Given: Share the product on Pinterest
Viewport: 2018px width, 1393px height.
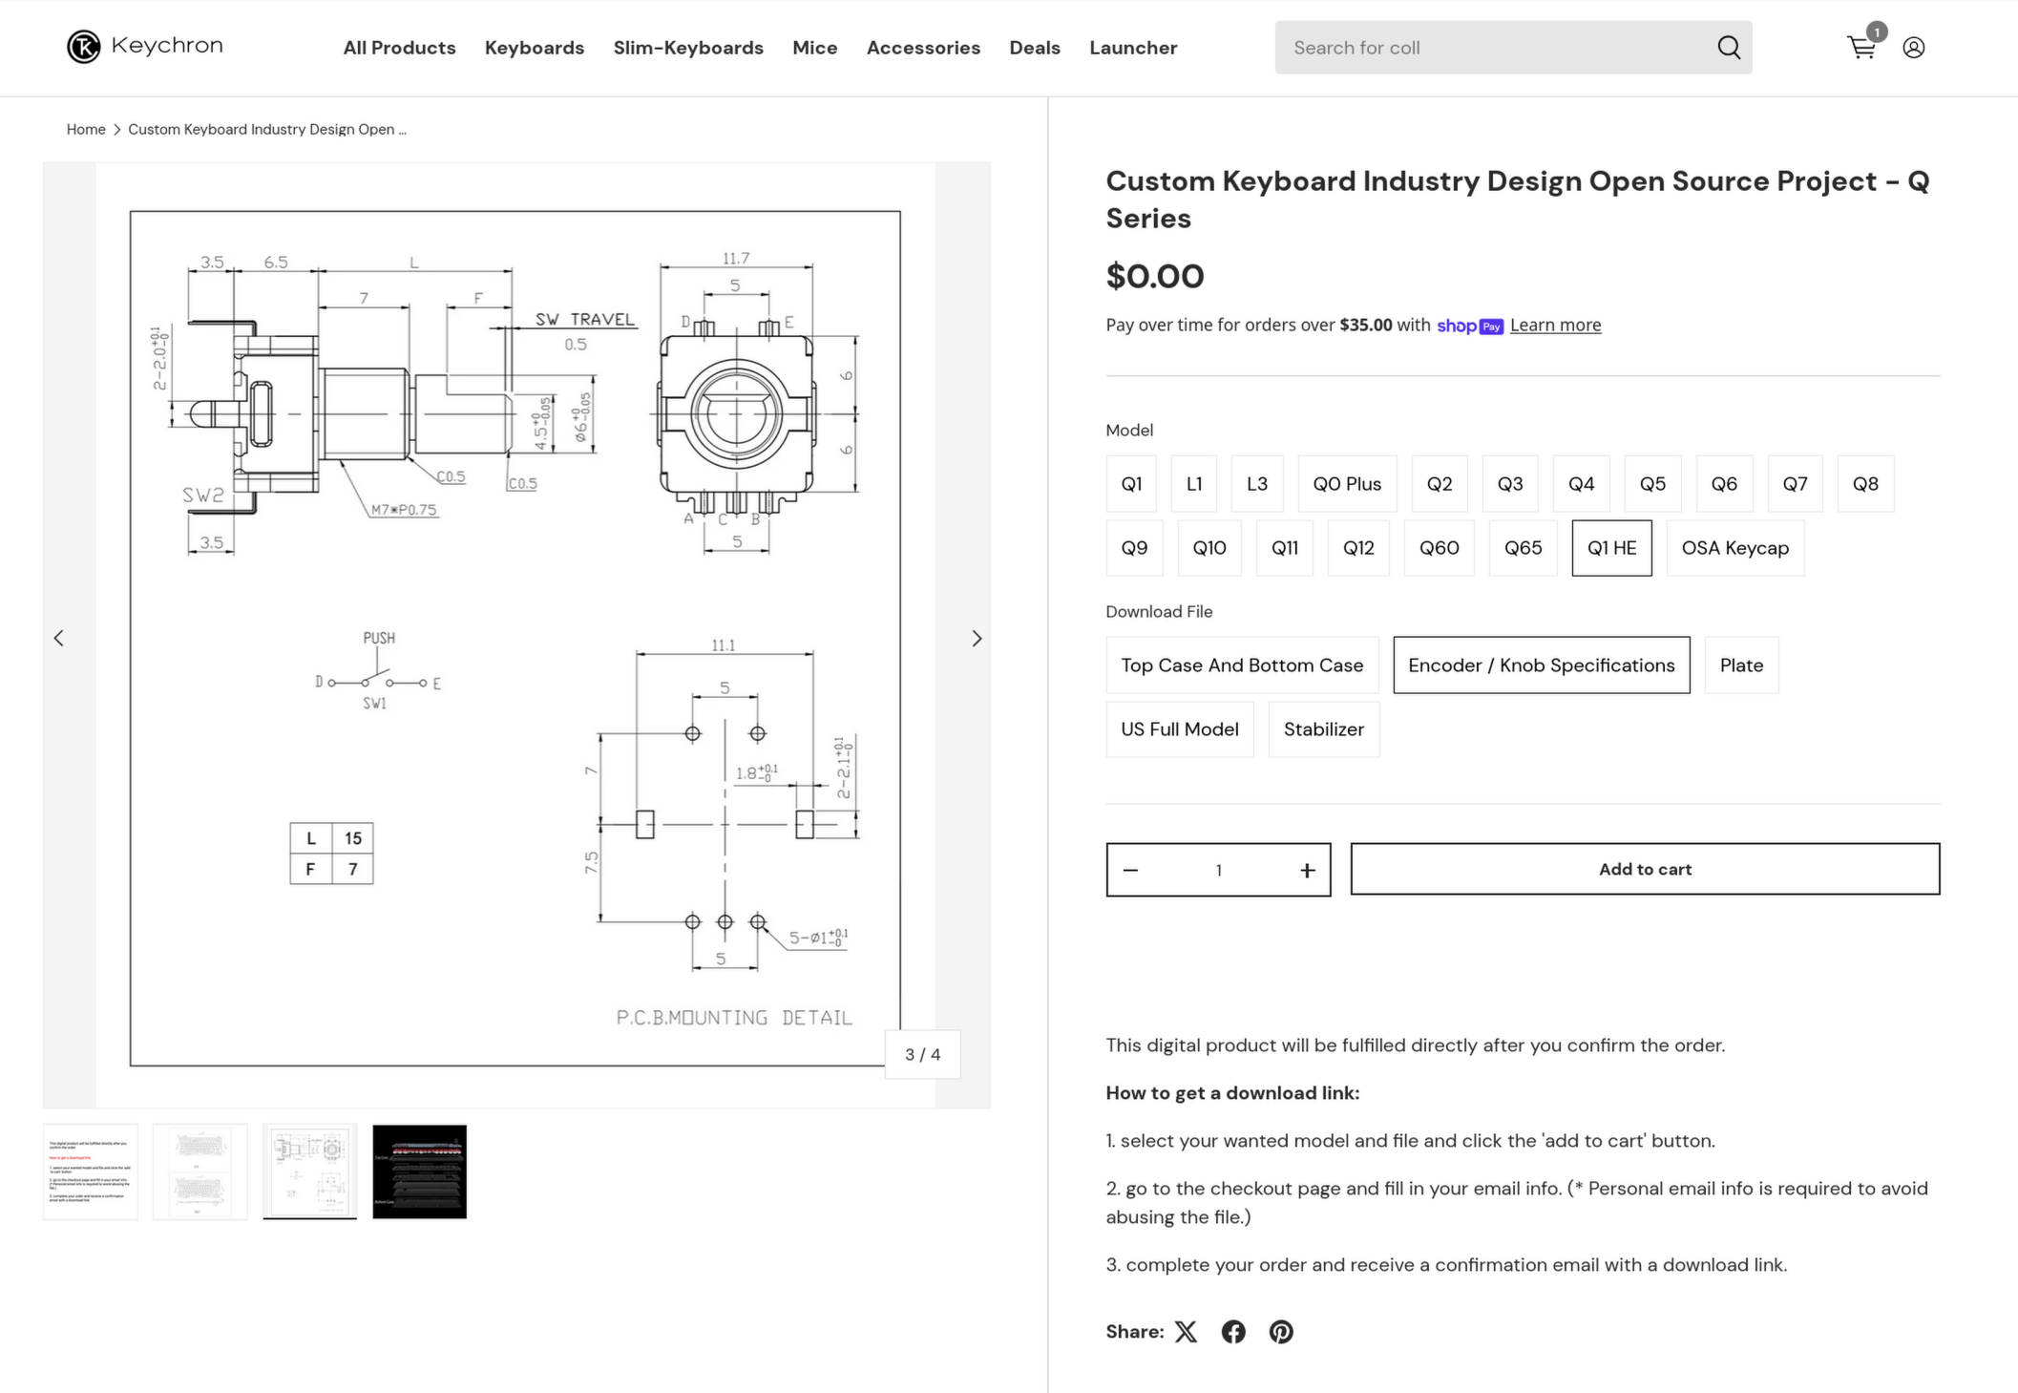Looking at the screenshot, I should [1280, 1331].
